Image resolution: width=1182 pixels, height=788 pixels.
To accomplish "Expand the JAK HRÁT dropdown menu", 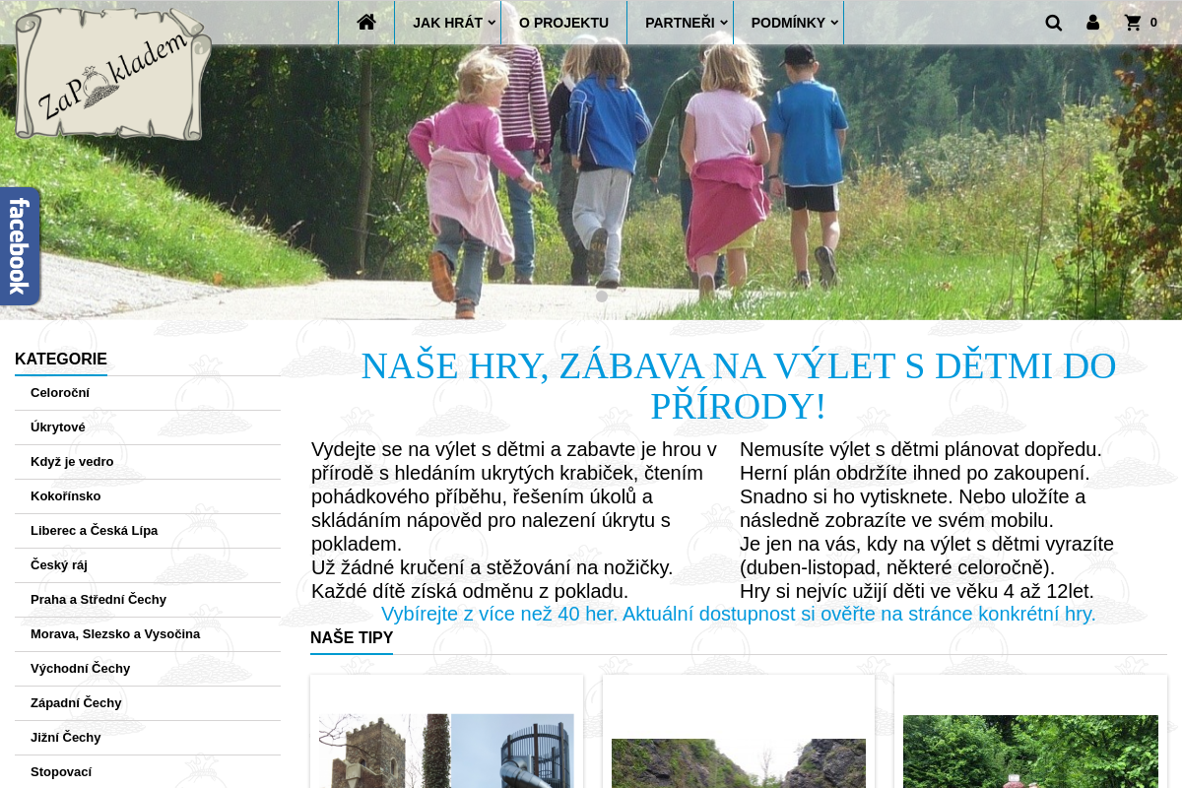I will click(x=446, y=22).
